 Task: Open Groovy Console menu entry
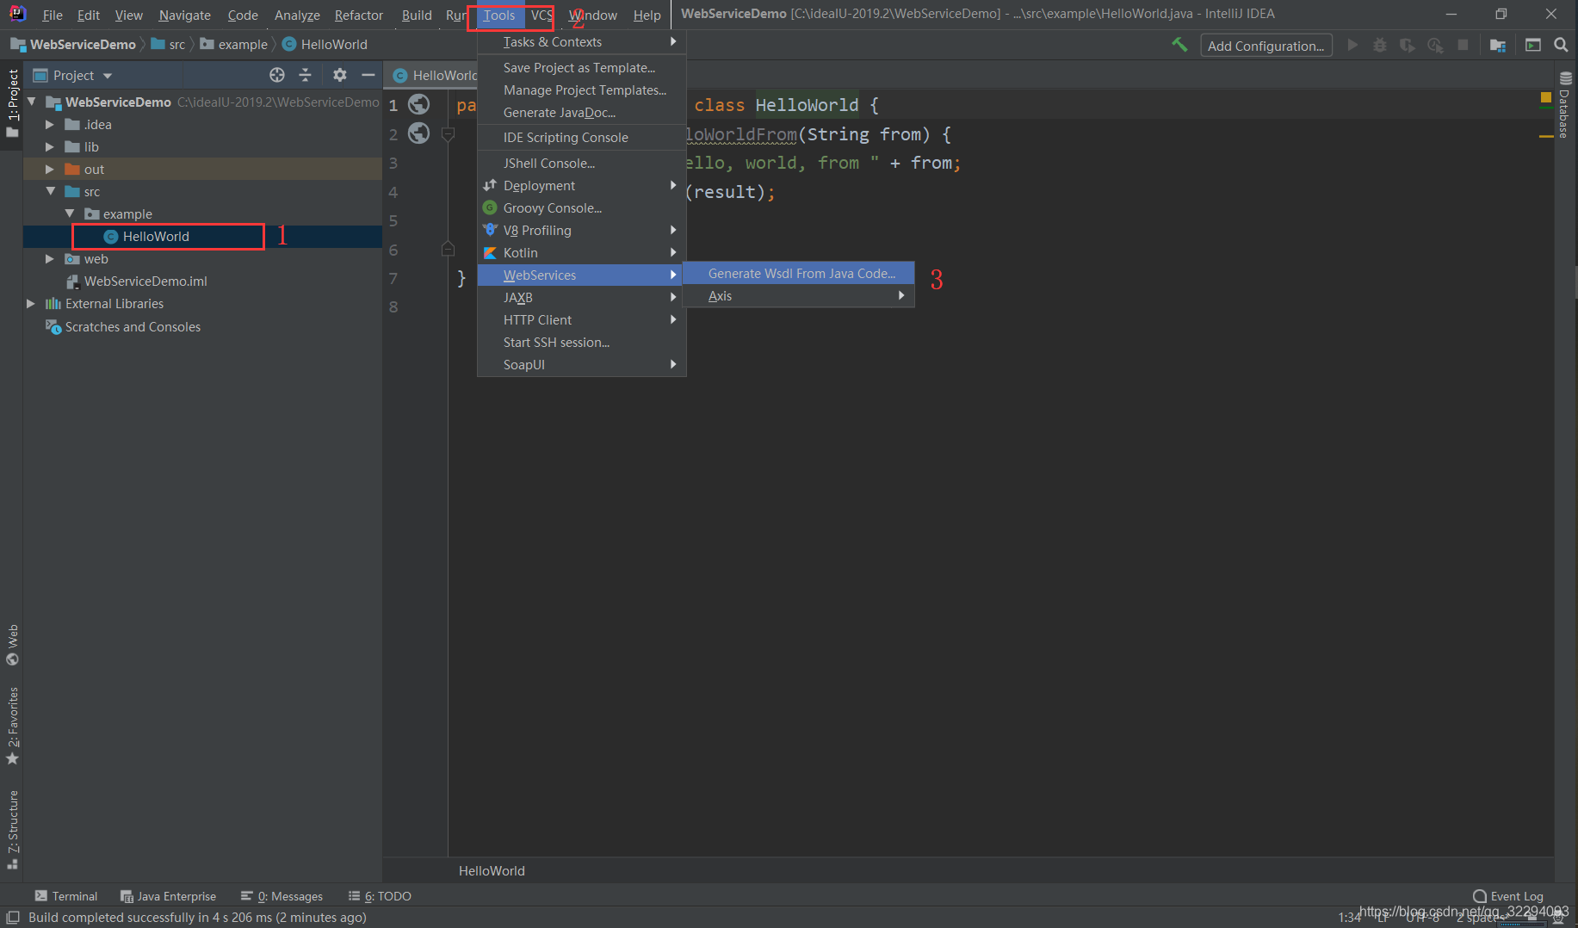point(581,207)
